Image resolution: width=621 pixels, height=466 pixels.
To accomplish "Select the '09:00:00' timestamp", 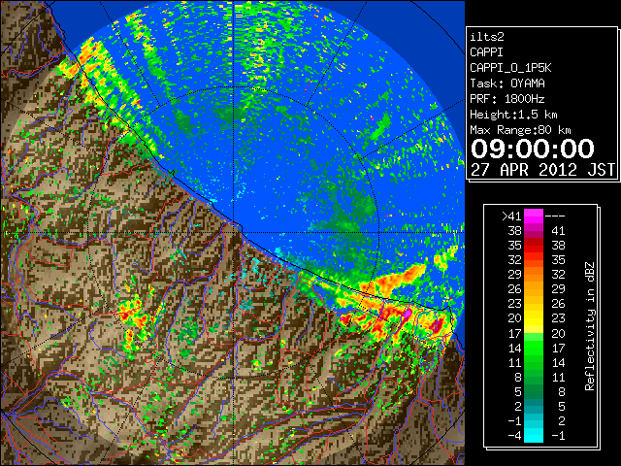I will coord(533,149).
